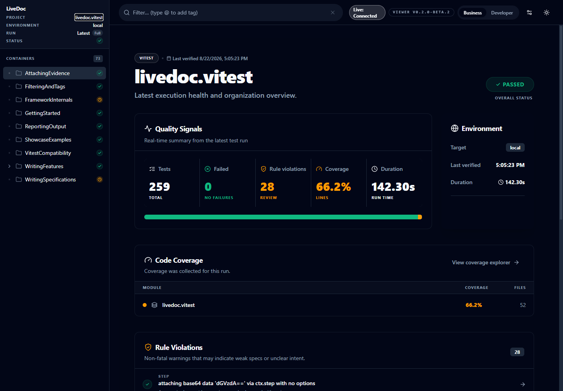
Task: Click the WritingSpecifications folder icon
Action: tap(19, 179)
